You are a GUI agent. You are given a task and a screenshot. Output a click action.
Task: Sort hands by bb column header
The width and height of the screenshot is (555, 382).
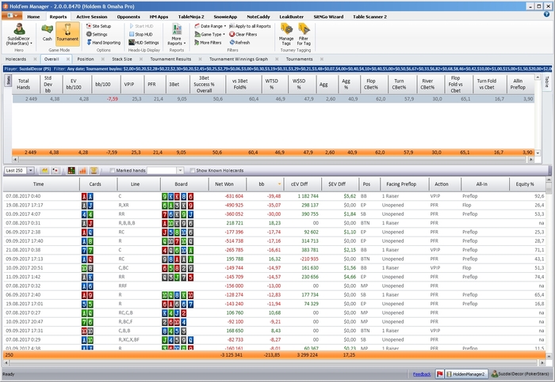(x=264, y=184)
